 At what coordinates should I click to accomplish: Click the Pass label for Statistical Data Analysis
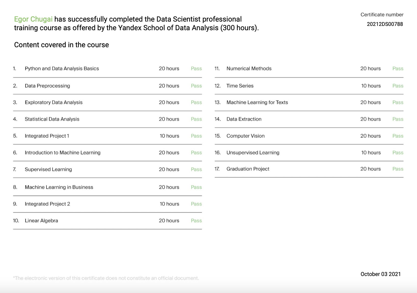coord(196,119)
